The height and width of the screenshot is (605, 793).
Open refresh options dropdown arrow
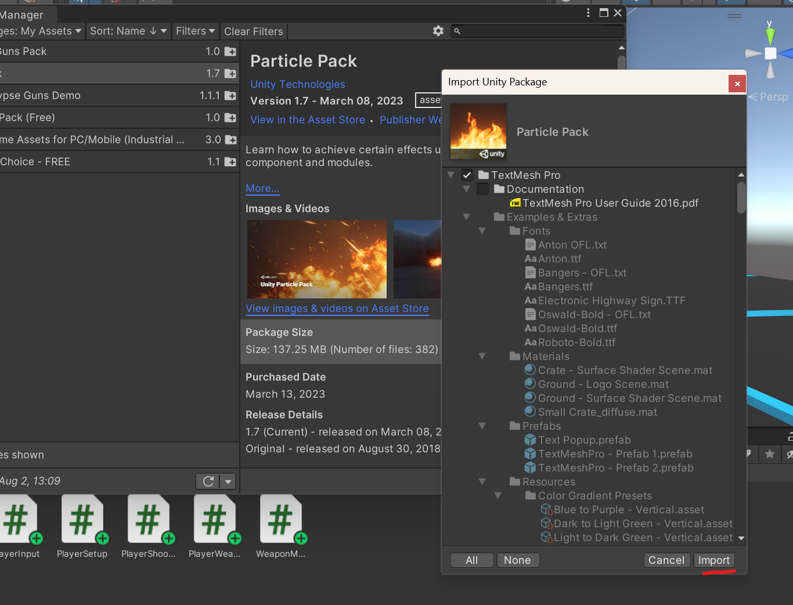coord(228,481)
